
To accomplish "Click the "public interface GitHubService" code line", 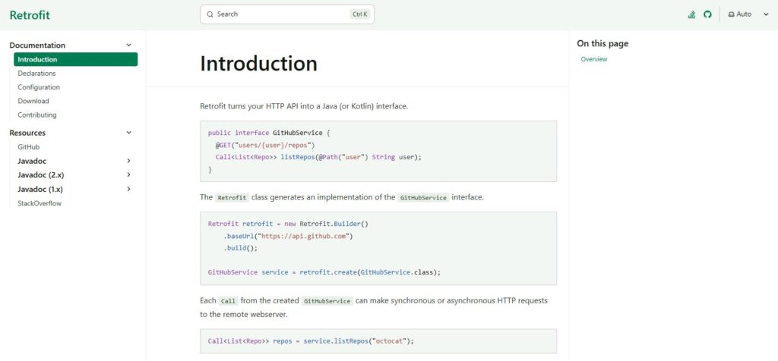I will [270, 133].
